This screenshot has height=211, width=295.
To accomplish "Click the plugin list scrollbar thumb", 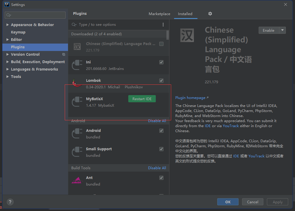I will (167, 35).
